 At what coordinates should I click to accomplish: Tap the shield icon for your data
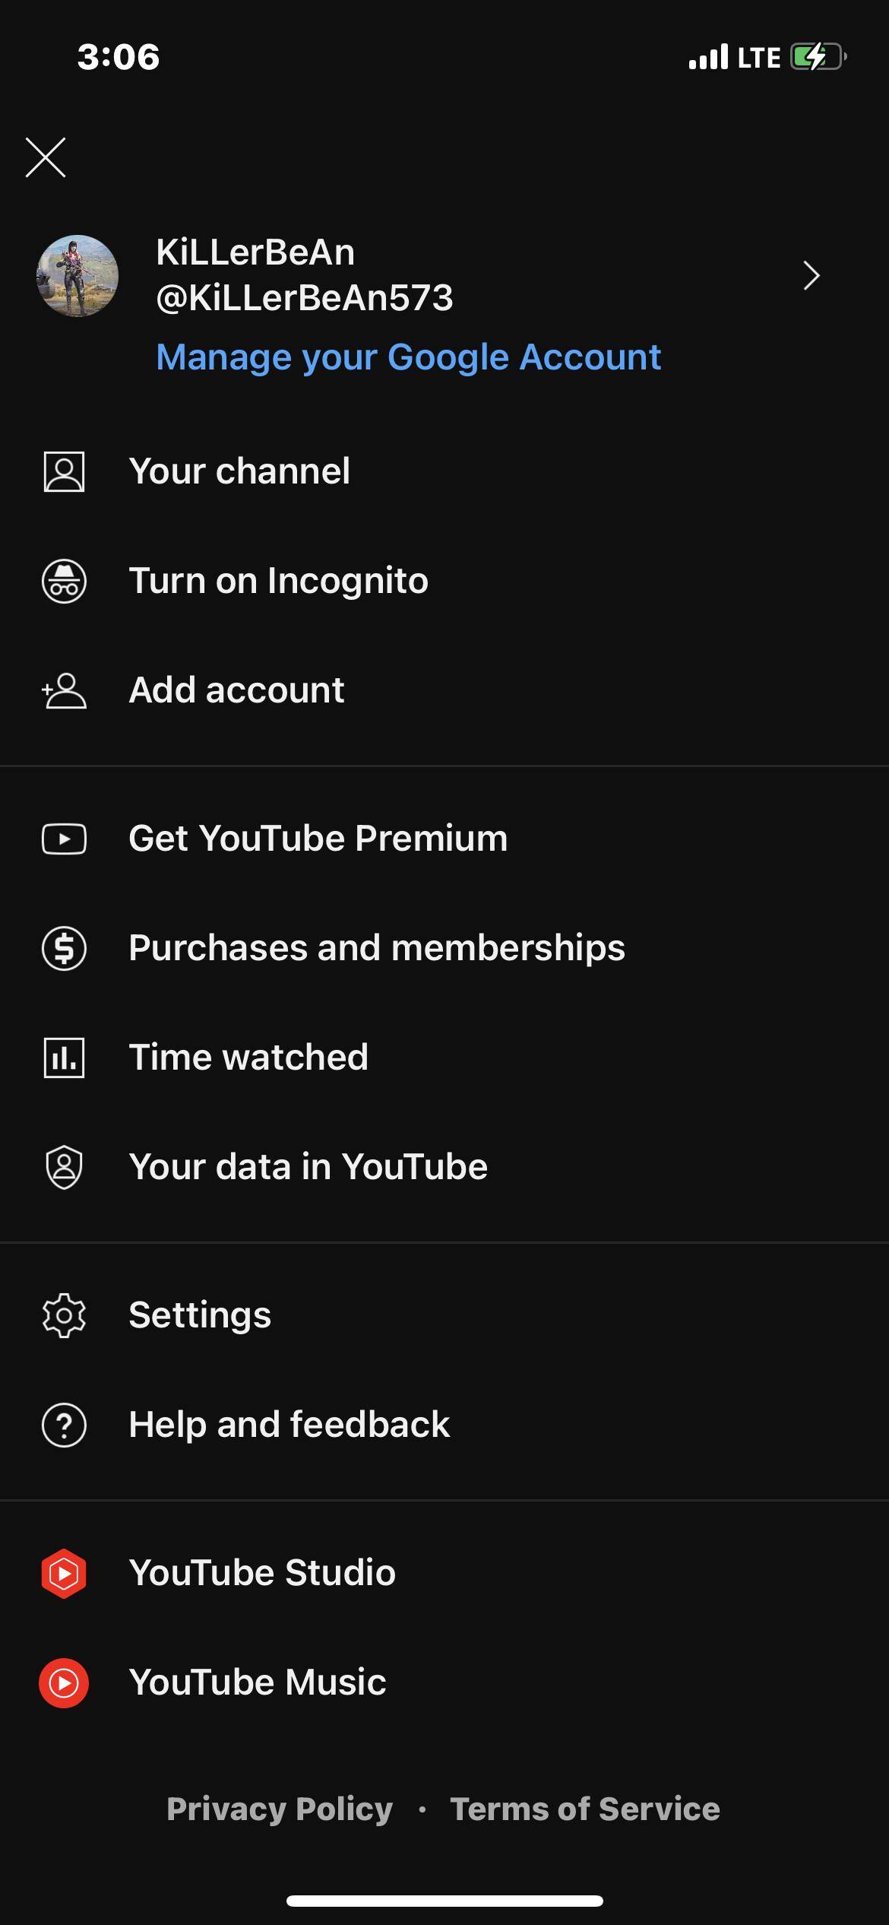[x=64, y=1167]
